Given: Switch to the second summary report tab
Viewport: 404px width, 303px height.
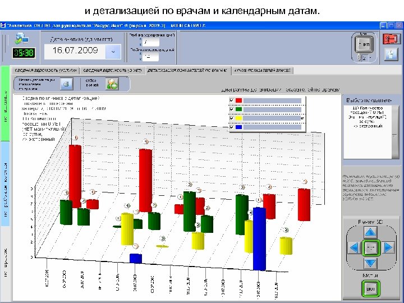Looking at the screenshot, I should point(112,70).
